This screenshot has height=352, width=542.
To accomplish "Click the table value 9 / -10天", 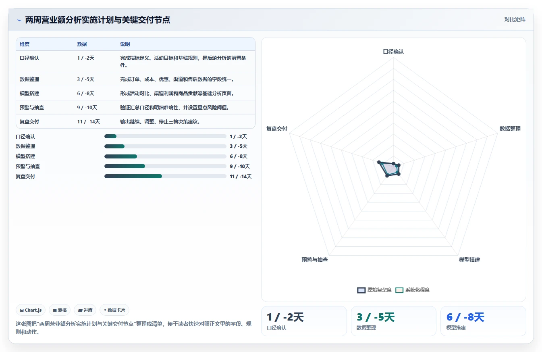I will tap(87, 108).
